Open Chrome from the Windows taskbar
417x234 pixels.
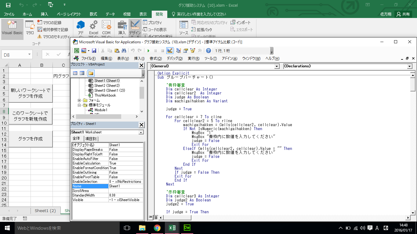157,228
